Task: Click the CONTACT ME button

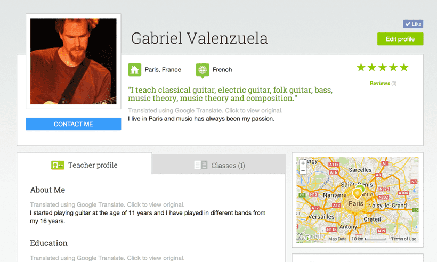Action: point(74,124)
